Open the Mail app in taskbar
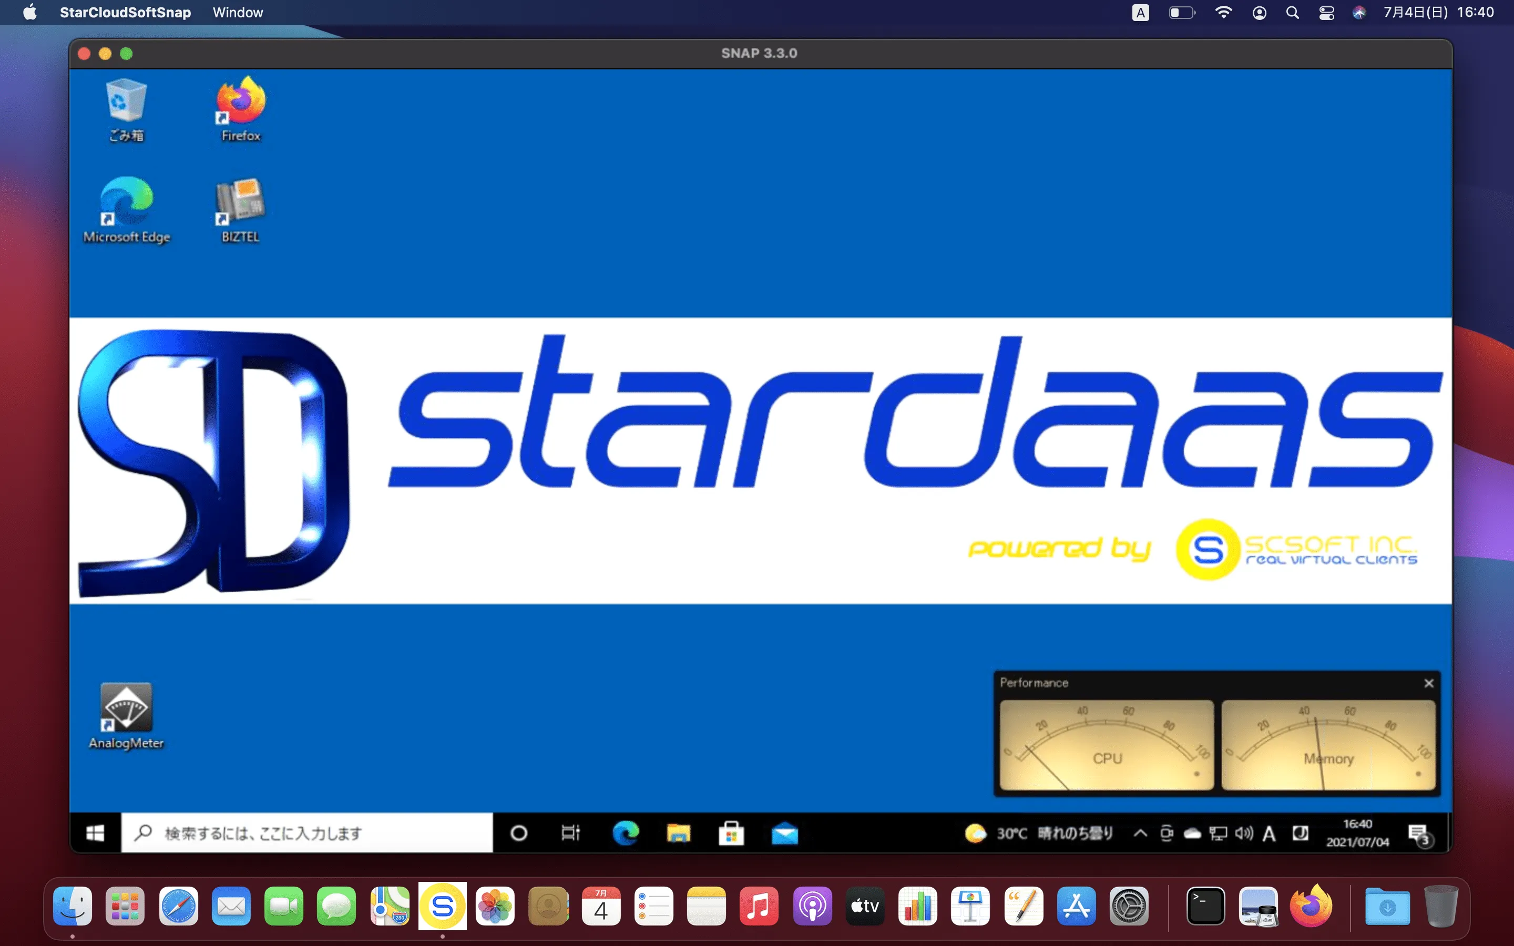 [784, 834]
